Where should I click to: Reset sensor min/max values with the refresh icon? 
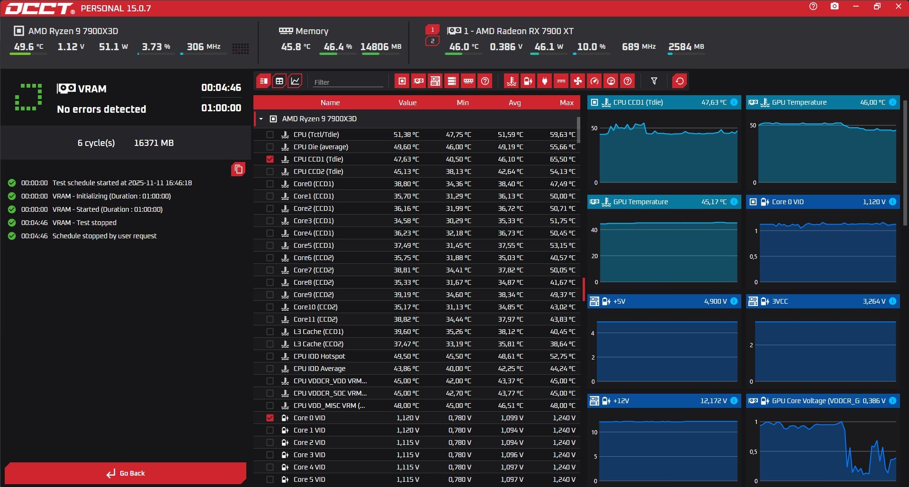click(680, 81)
